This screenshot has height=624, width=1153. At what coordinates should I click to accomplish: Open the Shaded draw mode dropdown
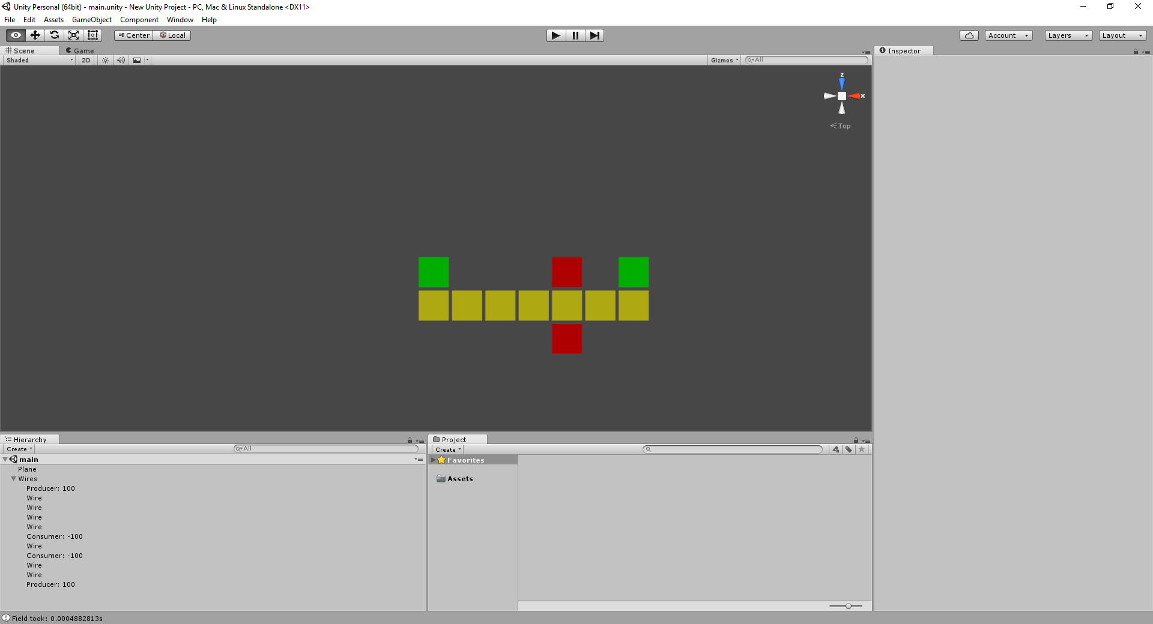point(40,60)
